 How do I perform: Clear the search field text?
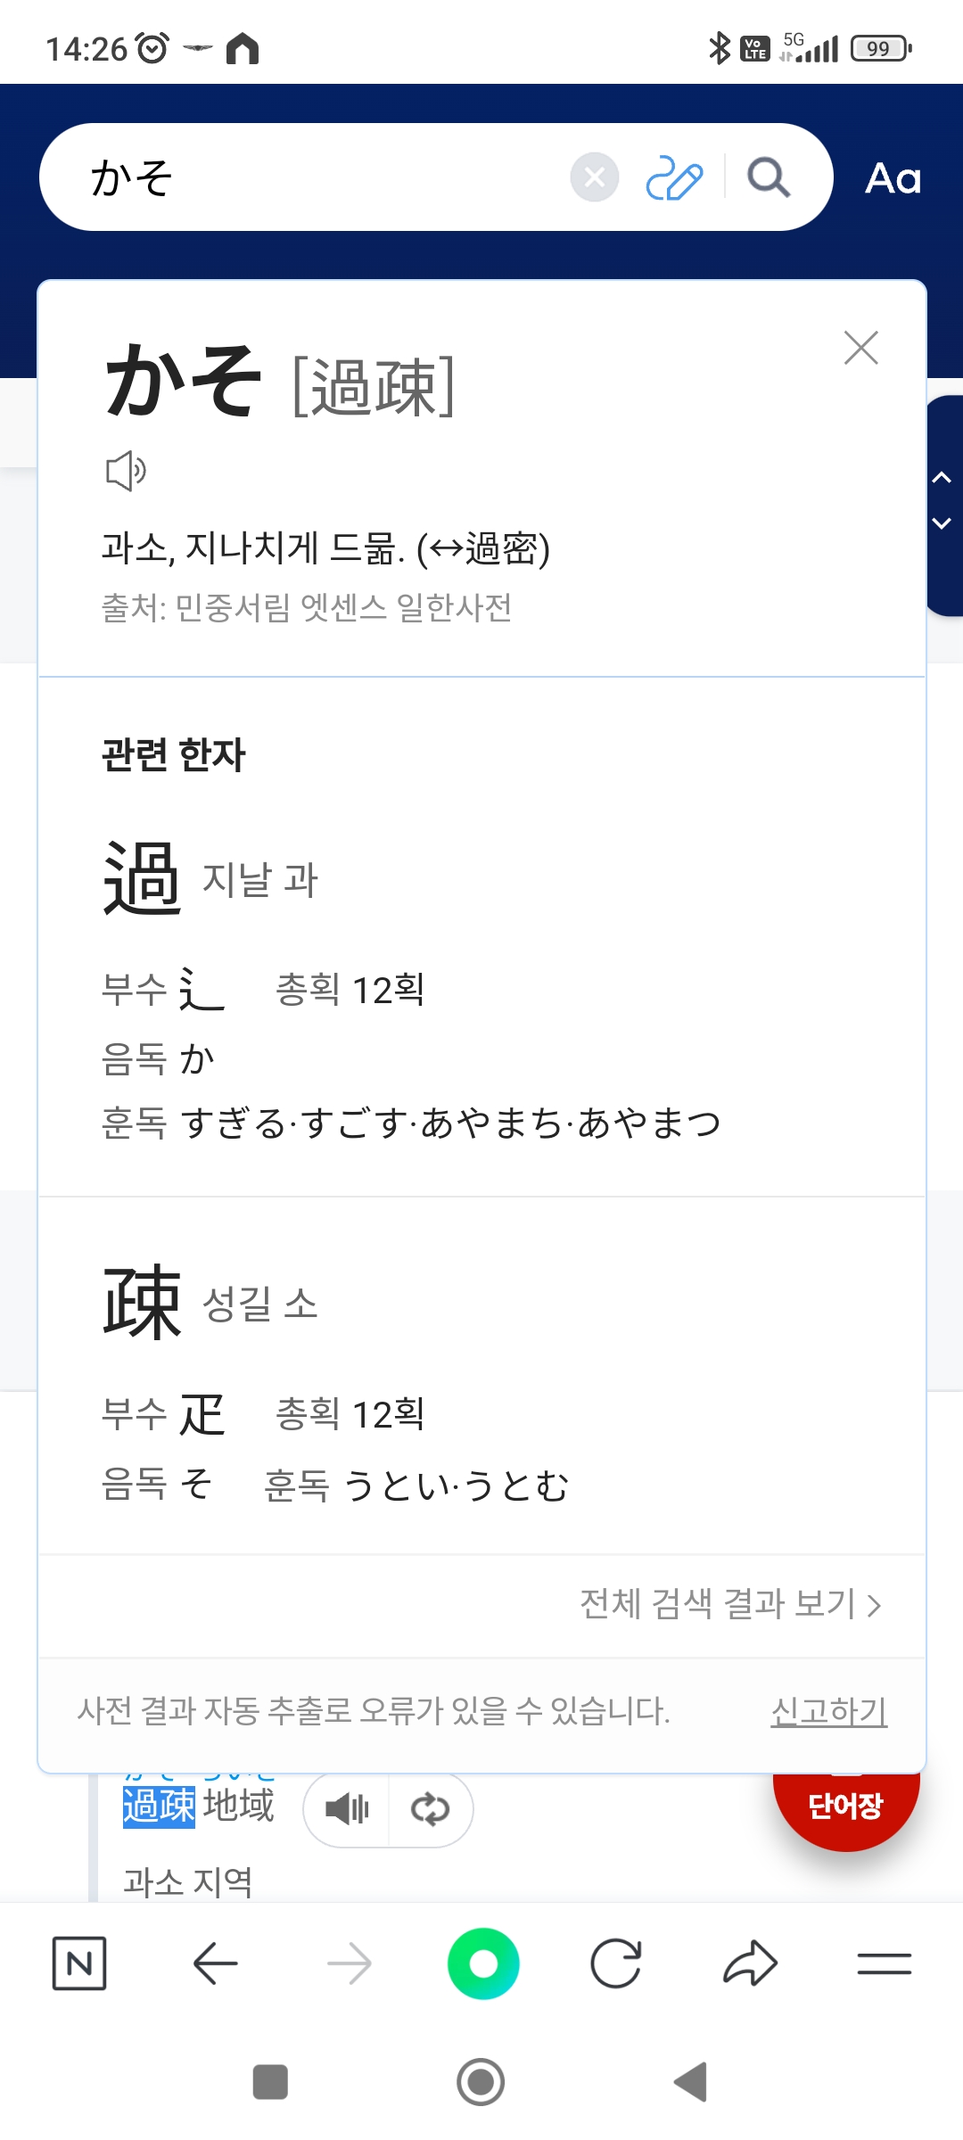[x=595, y=177]
